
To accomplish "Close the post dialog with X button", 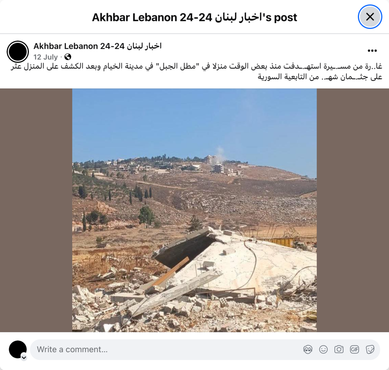I will (x=370, y=17).
